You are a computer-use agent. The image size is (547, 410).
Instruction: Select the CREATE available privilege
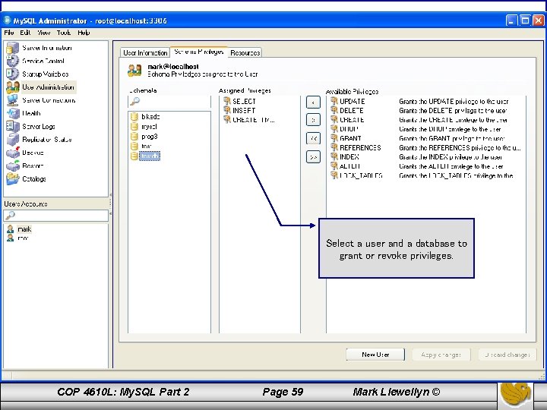click(x=352, y=120)
